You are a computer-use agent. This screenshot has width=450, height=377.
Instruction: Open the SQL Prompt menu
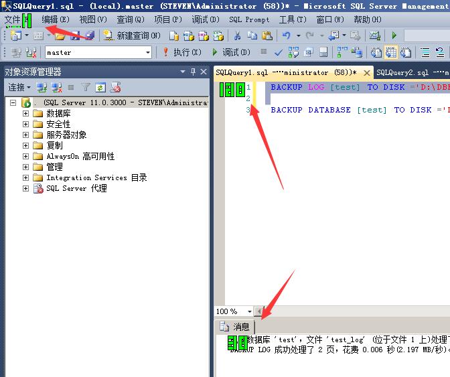[x=249, y=19]
